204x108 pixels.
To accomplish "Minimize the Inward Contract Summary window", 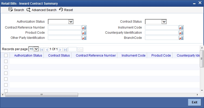I will [194, 4].
